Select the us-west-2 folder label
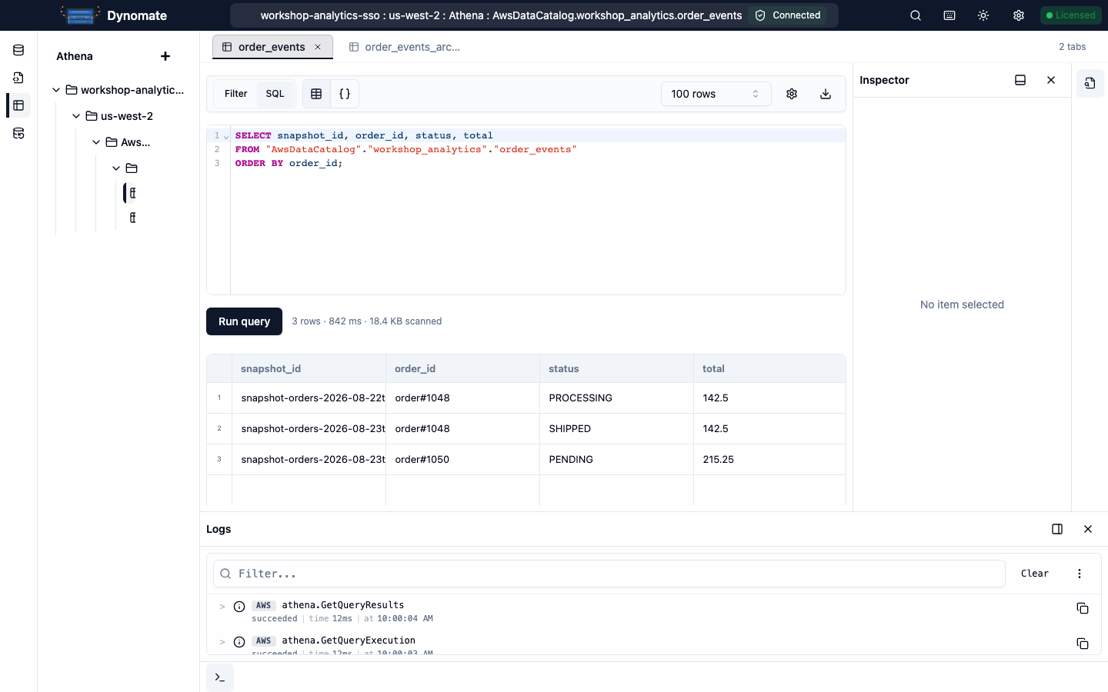 click(x=127, y=116)
